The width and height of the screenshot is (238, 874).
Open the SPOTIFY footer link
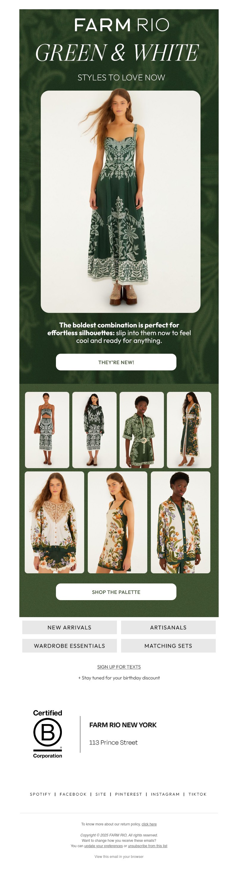[x=40, y=794]
